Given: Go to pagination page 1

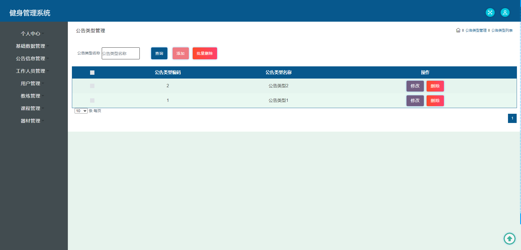Looking at the screenshot, I should coord(512,118).
